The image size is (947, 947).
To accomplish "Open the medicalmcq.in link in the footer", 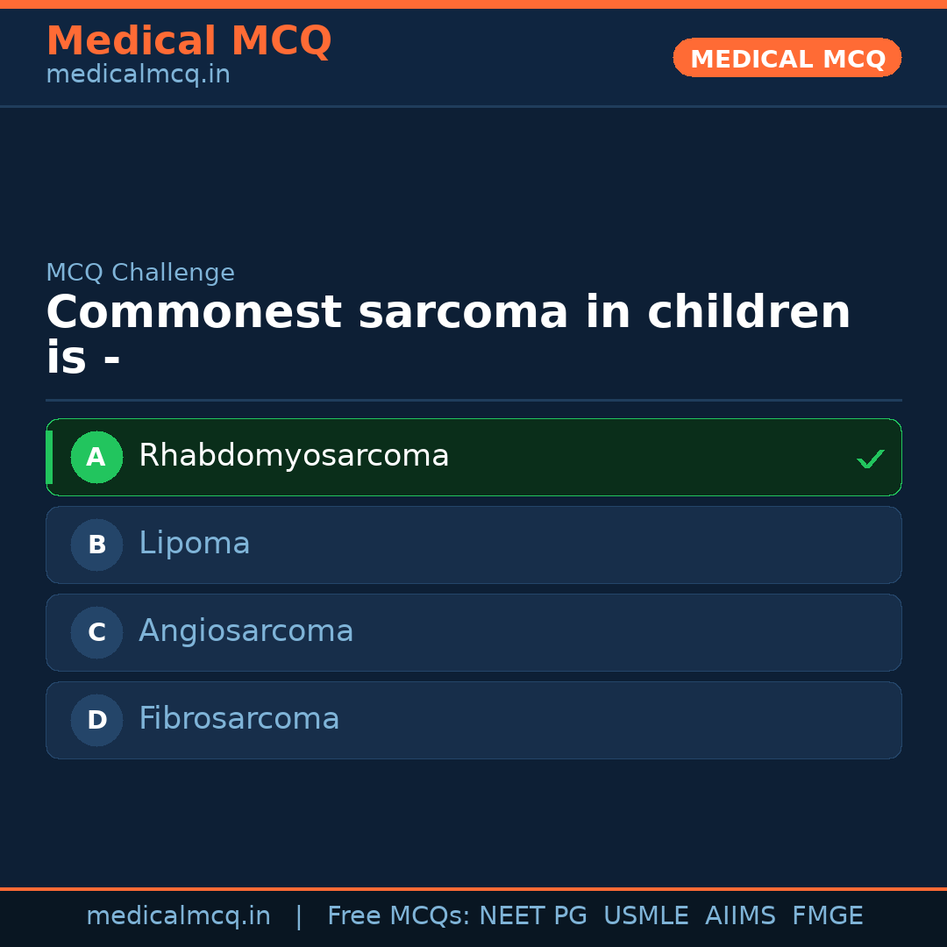I will pyautogui.click(x=178, y=916).
